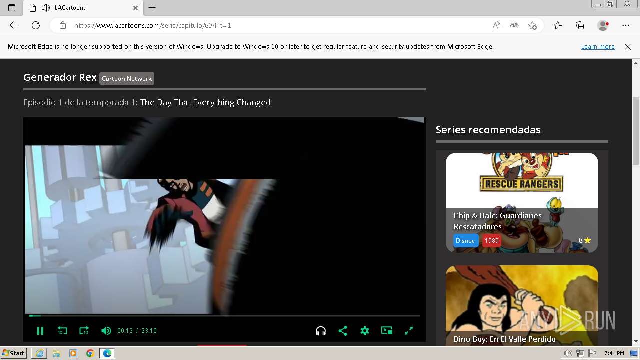Open the media player taskbar icon

[73, 353]
